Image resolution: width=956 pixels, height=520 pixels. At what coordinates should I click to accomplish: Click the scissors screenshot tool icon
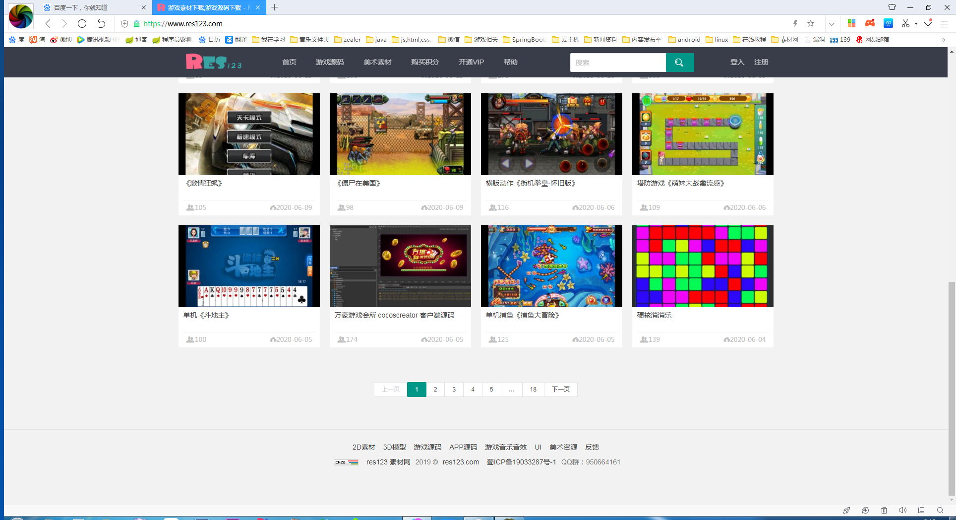point(905,23)
